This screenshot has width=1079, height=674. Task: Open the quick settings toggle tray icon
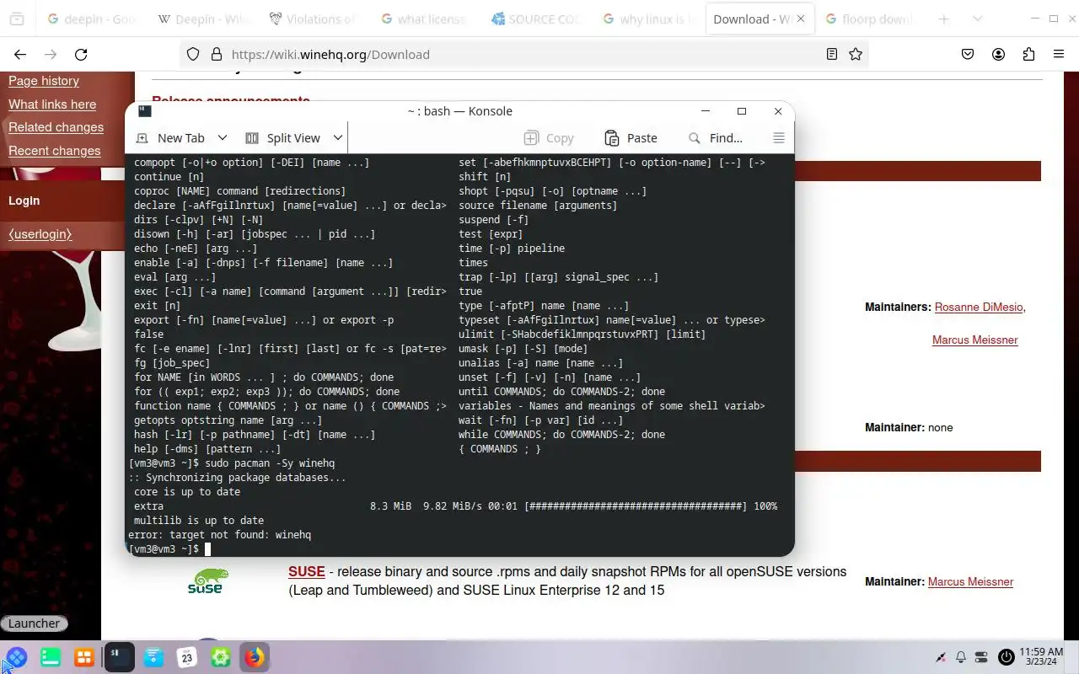(x=980, y=657)
